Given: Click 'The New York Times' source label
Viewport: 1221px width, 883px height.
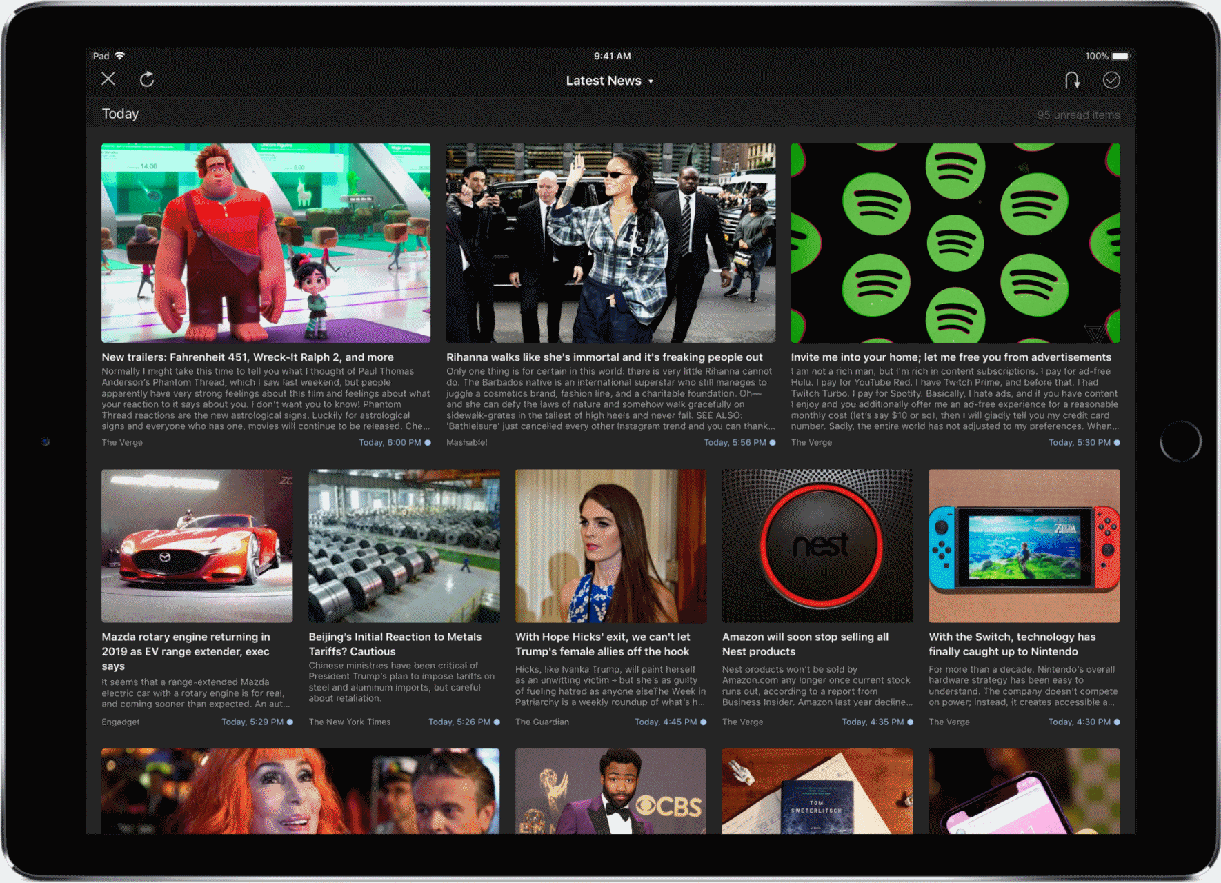Looking at the screenshot, I should [350, 722].
